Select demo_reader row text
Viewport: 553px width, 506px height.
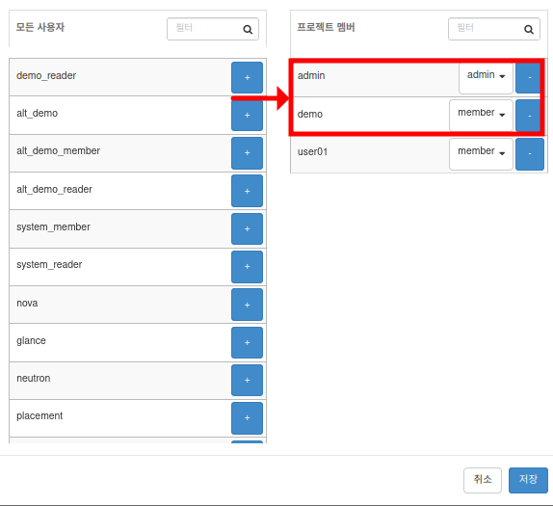[46, 75]
